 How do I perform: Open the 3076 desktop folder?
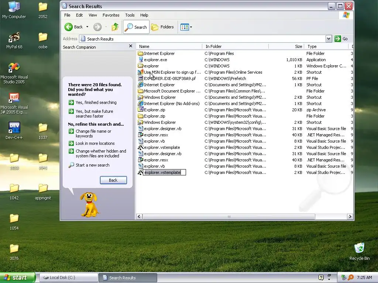pos(14,252)
